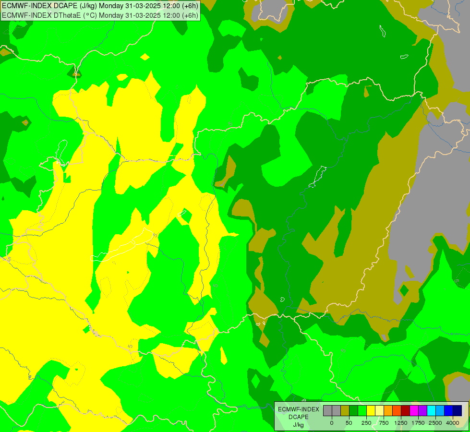470x432 pixels.
Task: Select the pale yellow legend swatch
Action: point(379,410)
